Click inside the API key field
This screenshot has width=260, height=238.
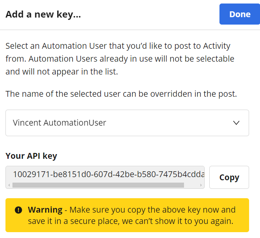pos(105,174)
